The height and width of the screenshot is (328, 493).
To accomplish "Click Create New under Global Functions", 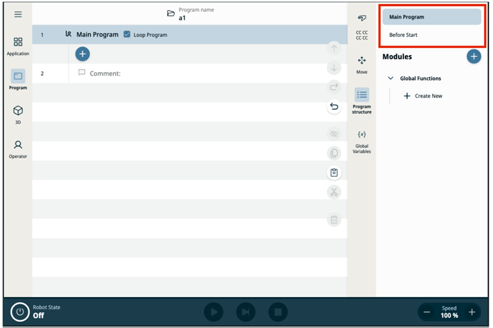I will (423, 96).
